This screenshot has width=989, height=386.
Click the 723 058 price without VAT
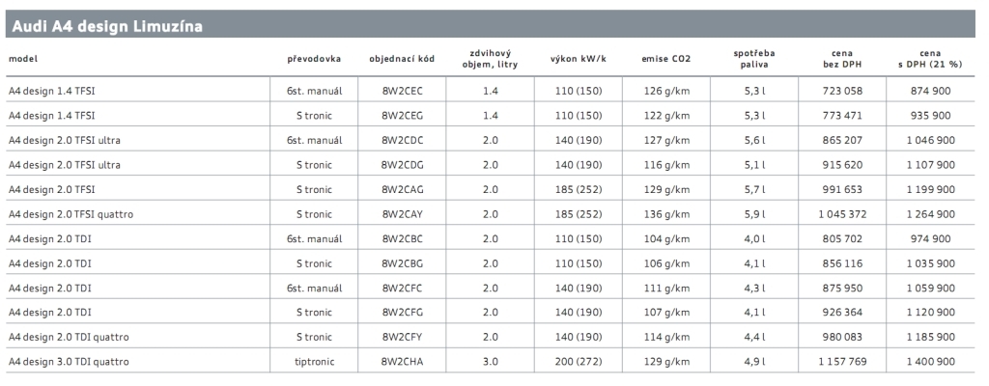834,91
